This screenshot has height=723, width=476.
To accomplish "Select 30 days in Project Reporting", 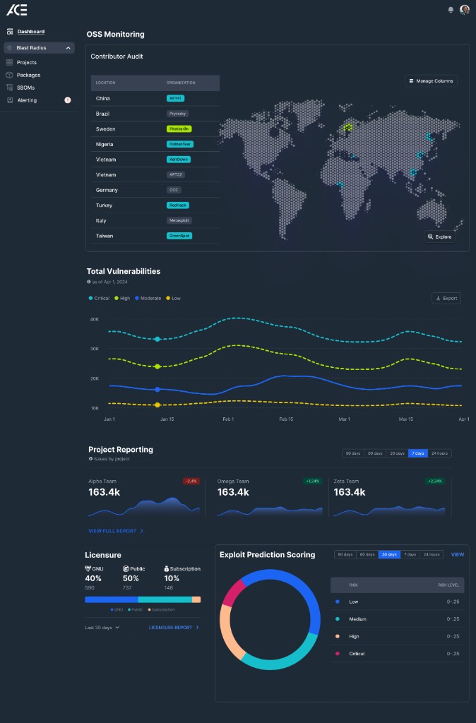I will pyautogui.click(x=397, y=453).
